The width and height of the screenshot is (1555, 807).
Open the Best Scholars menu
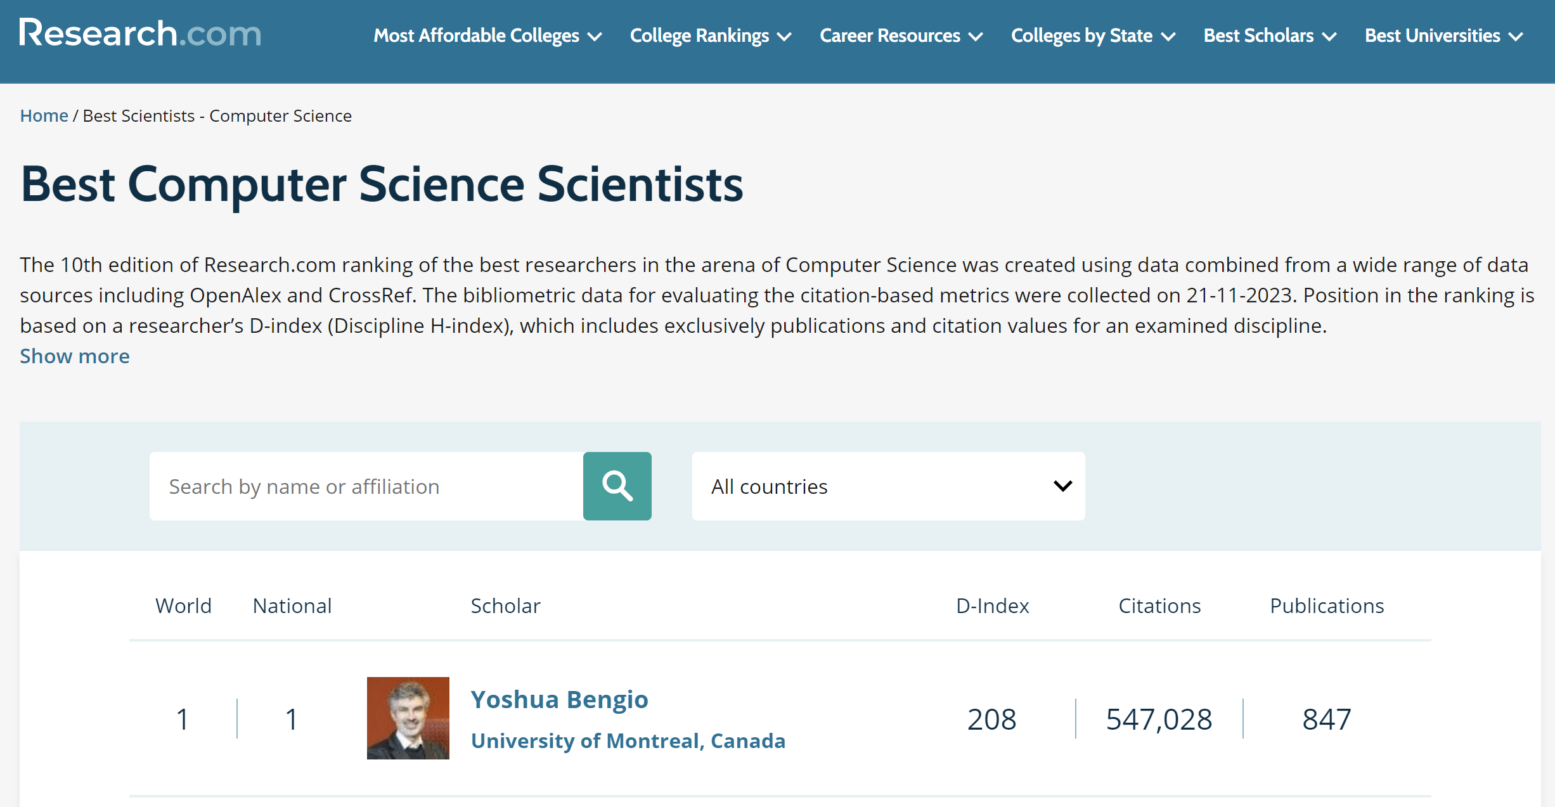click(1269, 36)
